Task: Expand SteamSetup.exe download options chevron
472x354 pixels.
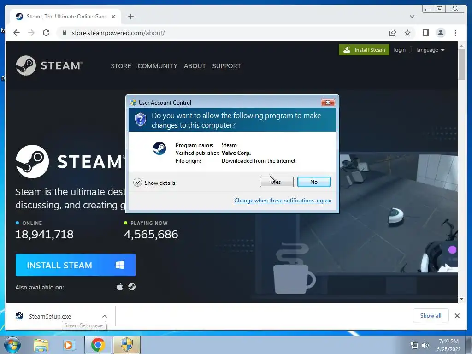Action: 105,316
